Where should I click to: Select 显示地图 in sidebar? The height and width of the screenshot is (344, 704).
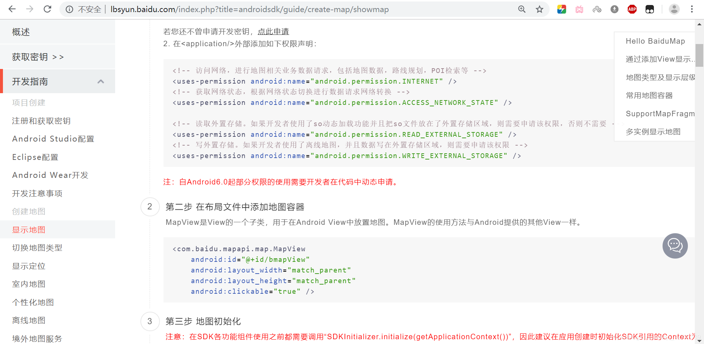[x=58, y=230]
